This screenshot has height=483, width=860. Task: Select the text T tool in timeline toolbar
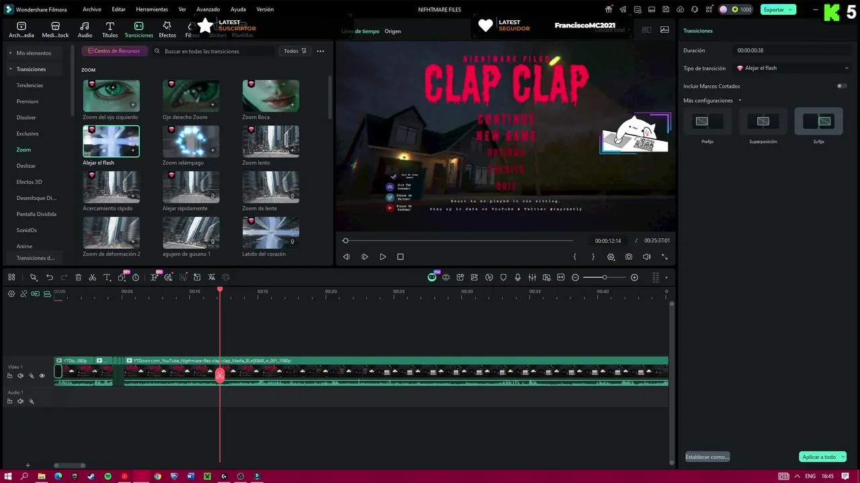(x=107, y=277)
